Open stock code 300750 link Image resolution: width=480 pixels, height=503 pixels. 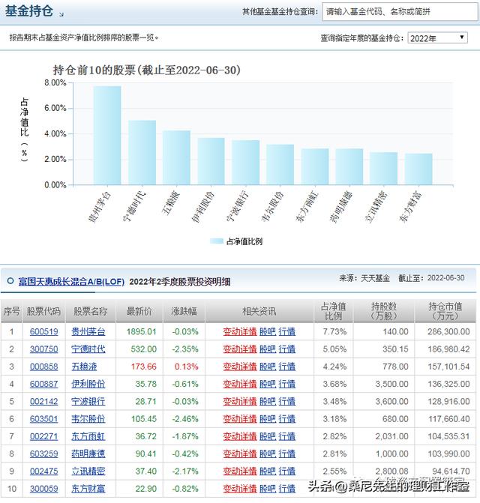point(44,349)
